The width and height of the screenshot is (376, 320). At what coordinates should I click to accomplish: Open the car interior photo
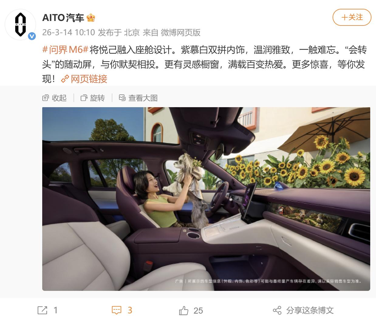[206, 199]
